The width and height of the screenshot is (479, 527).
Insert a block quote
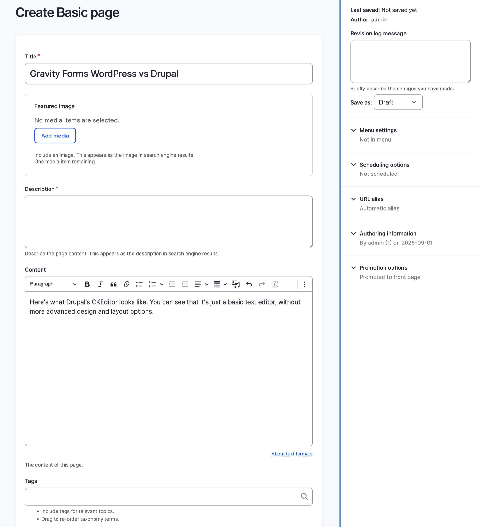pyautogui.click(x=113, y=284)
